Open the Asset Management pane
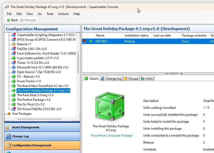 pyautogui.click(x=42, y=127)
